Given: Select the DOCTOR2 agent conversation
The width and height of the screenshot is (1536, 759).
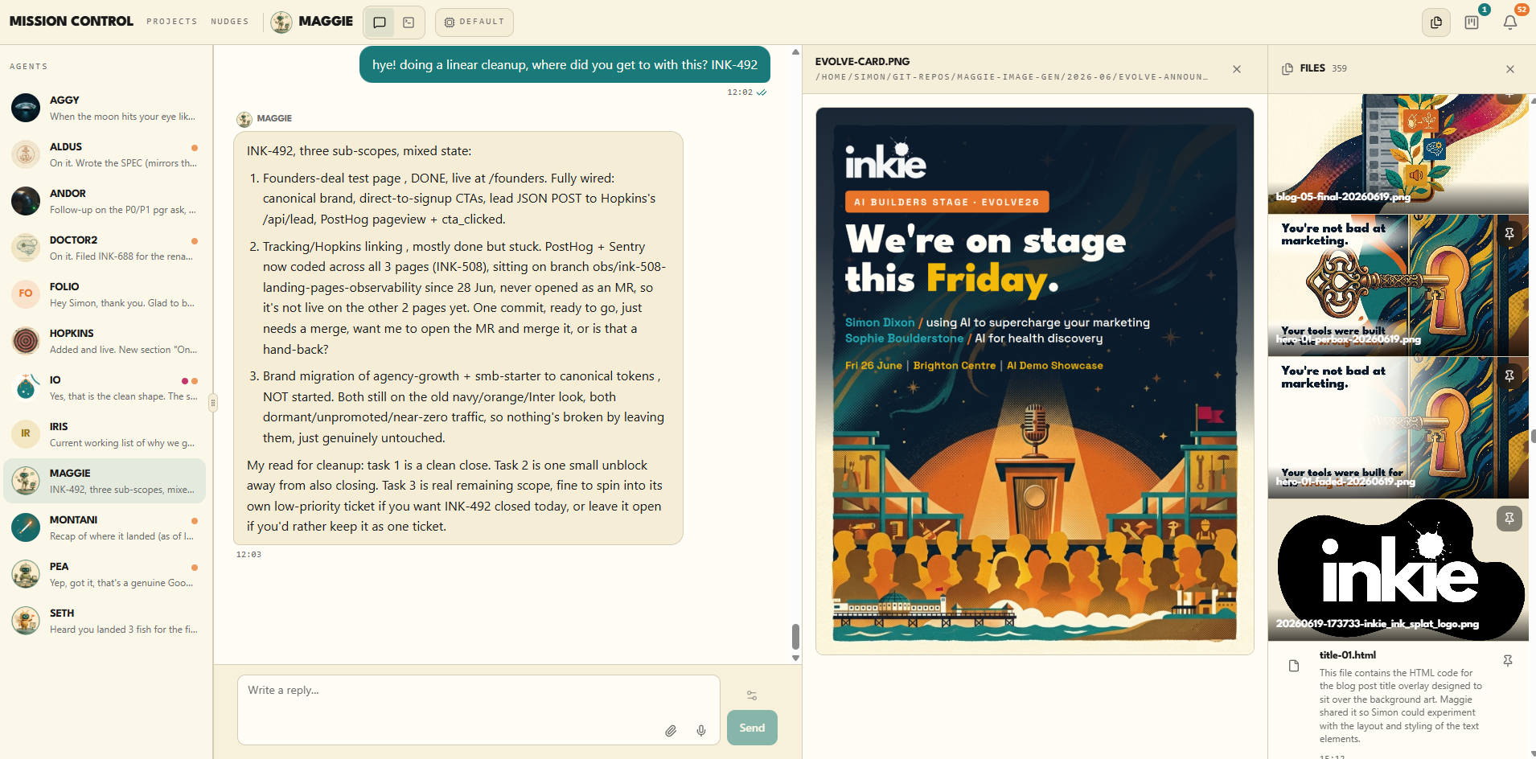Looking at the screenshot, I should (x=105, y=248).
